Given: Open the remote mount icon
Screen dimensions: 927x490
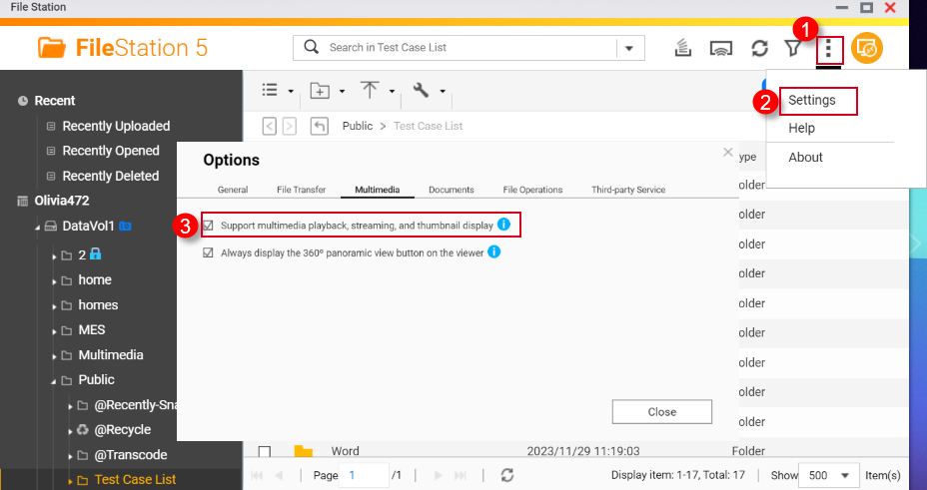Looking at the screenshot, I should (x=721, y=48).
